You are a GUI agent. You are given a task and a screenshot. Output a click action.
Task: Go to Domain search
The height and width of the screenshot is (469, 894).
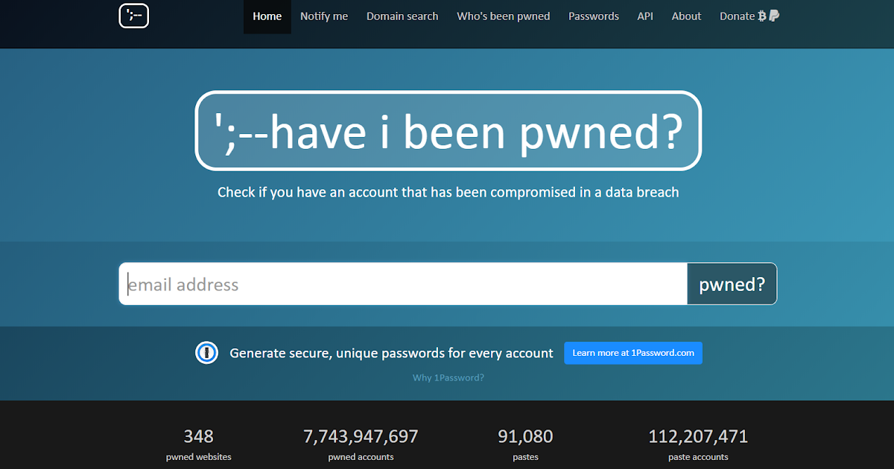[402, 16]
